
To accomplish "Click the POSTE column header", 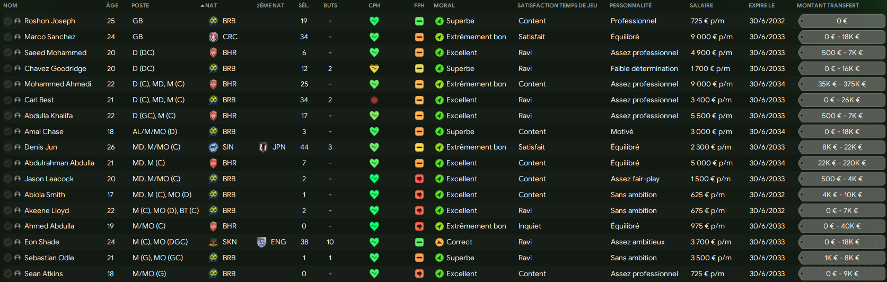I will (x=140, y=5).
